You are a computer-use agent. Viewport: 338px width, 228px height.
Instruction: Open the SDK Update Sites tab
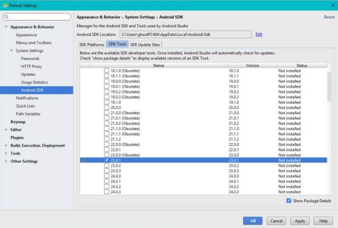coord(145,45)
